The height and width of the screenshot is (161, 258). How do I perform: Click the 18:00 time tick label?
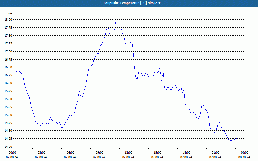(x=186, y=153)
